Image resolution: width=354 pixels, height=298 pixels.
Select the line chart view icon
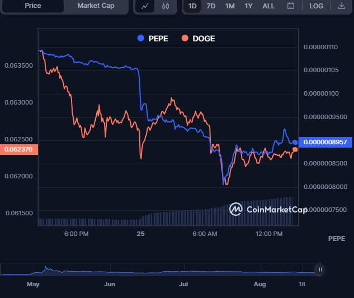[145, 6]
